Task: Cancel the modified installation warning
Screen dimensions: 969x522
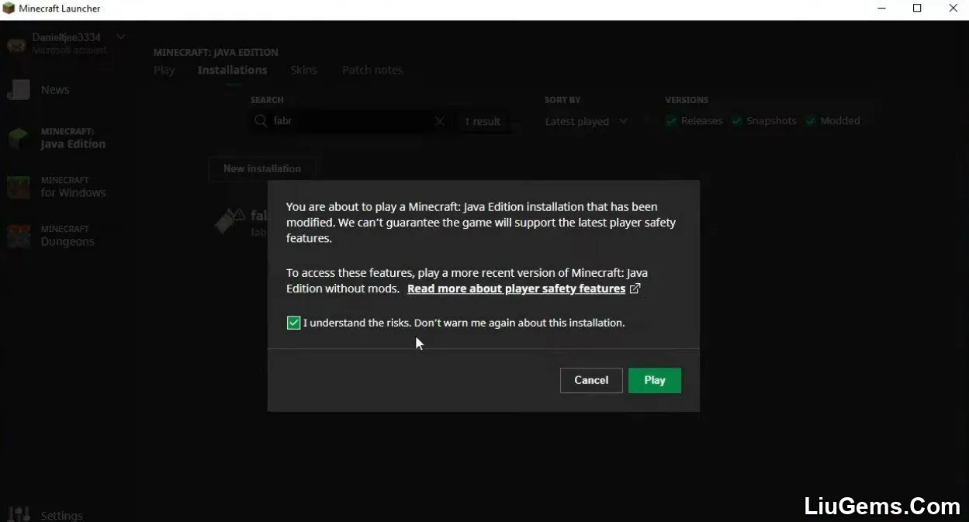Action: click(591, 380)
